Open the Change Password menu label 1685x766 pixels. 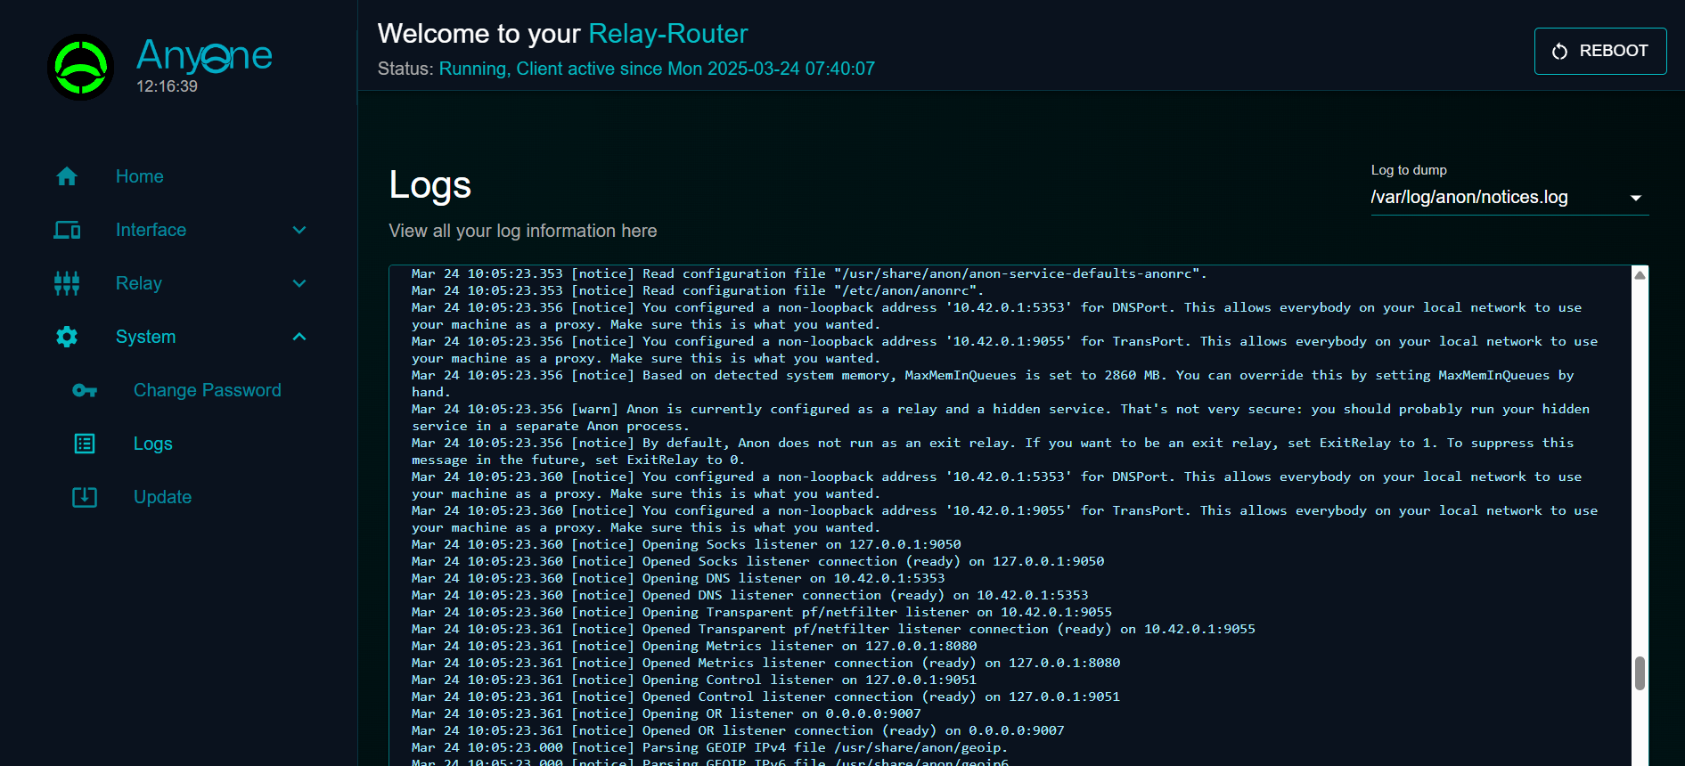(207, 390)
